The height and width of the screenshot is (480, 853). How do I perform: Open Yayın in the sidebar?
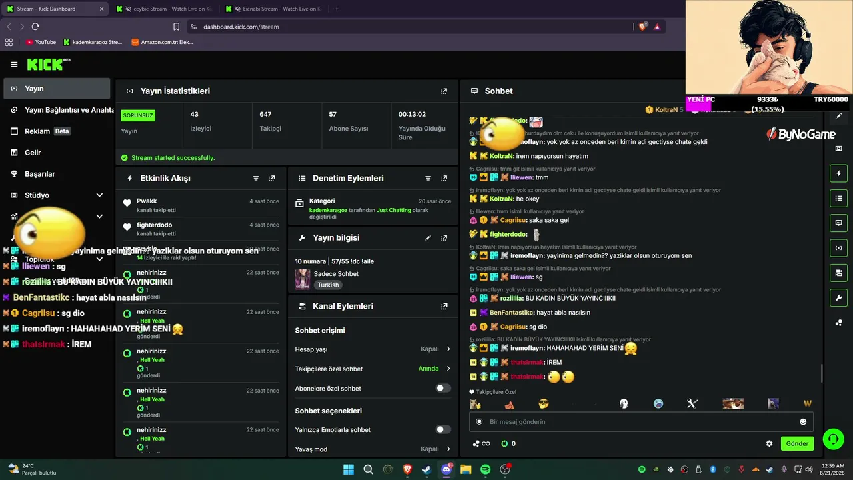(x=57, y=89)
